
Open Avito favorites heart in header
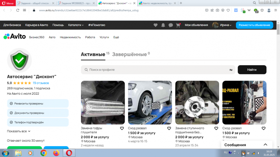(156, 25)
